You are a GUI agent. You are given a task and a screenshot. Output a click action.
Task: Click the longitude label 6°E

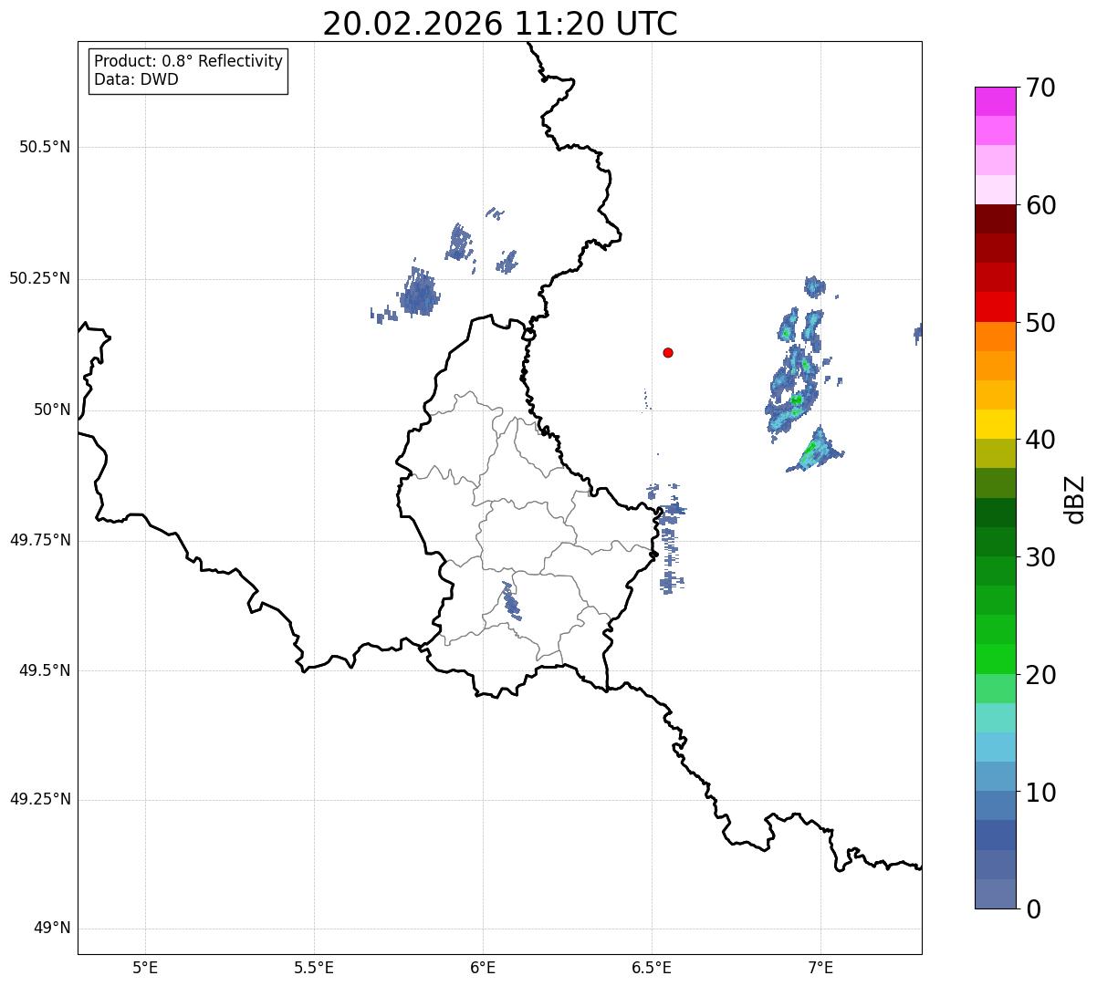483,967
